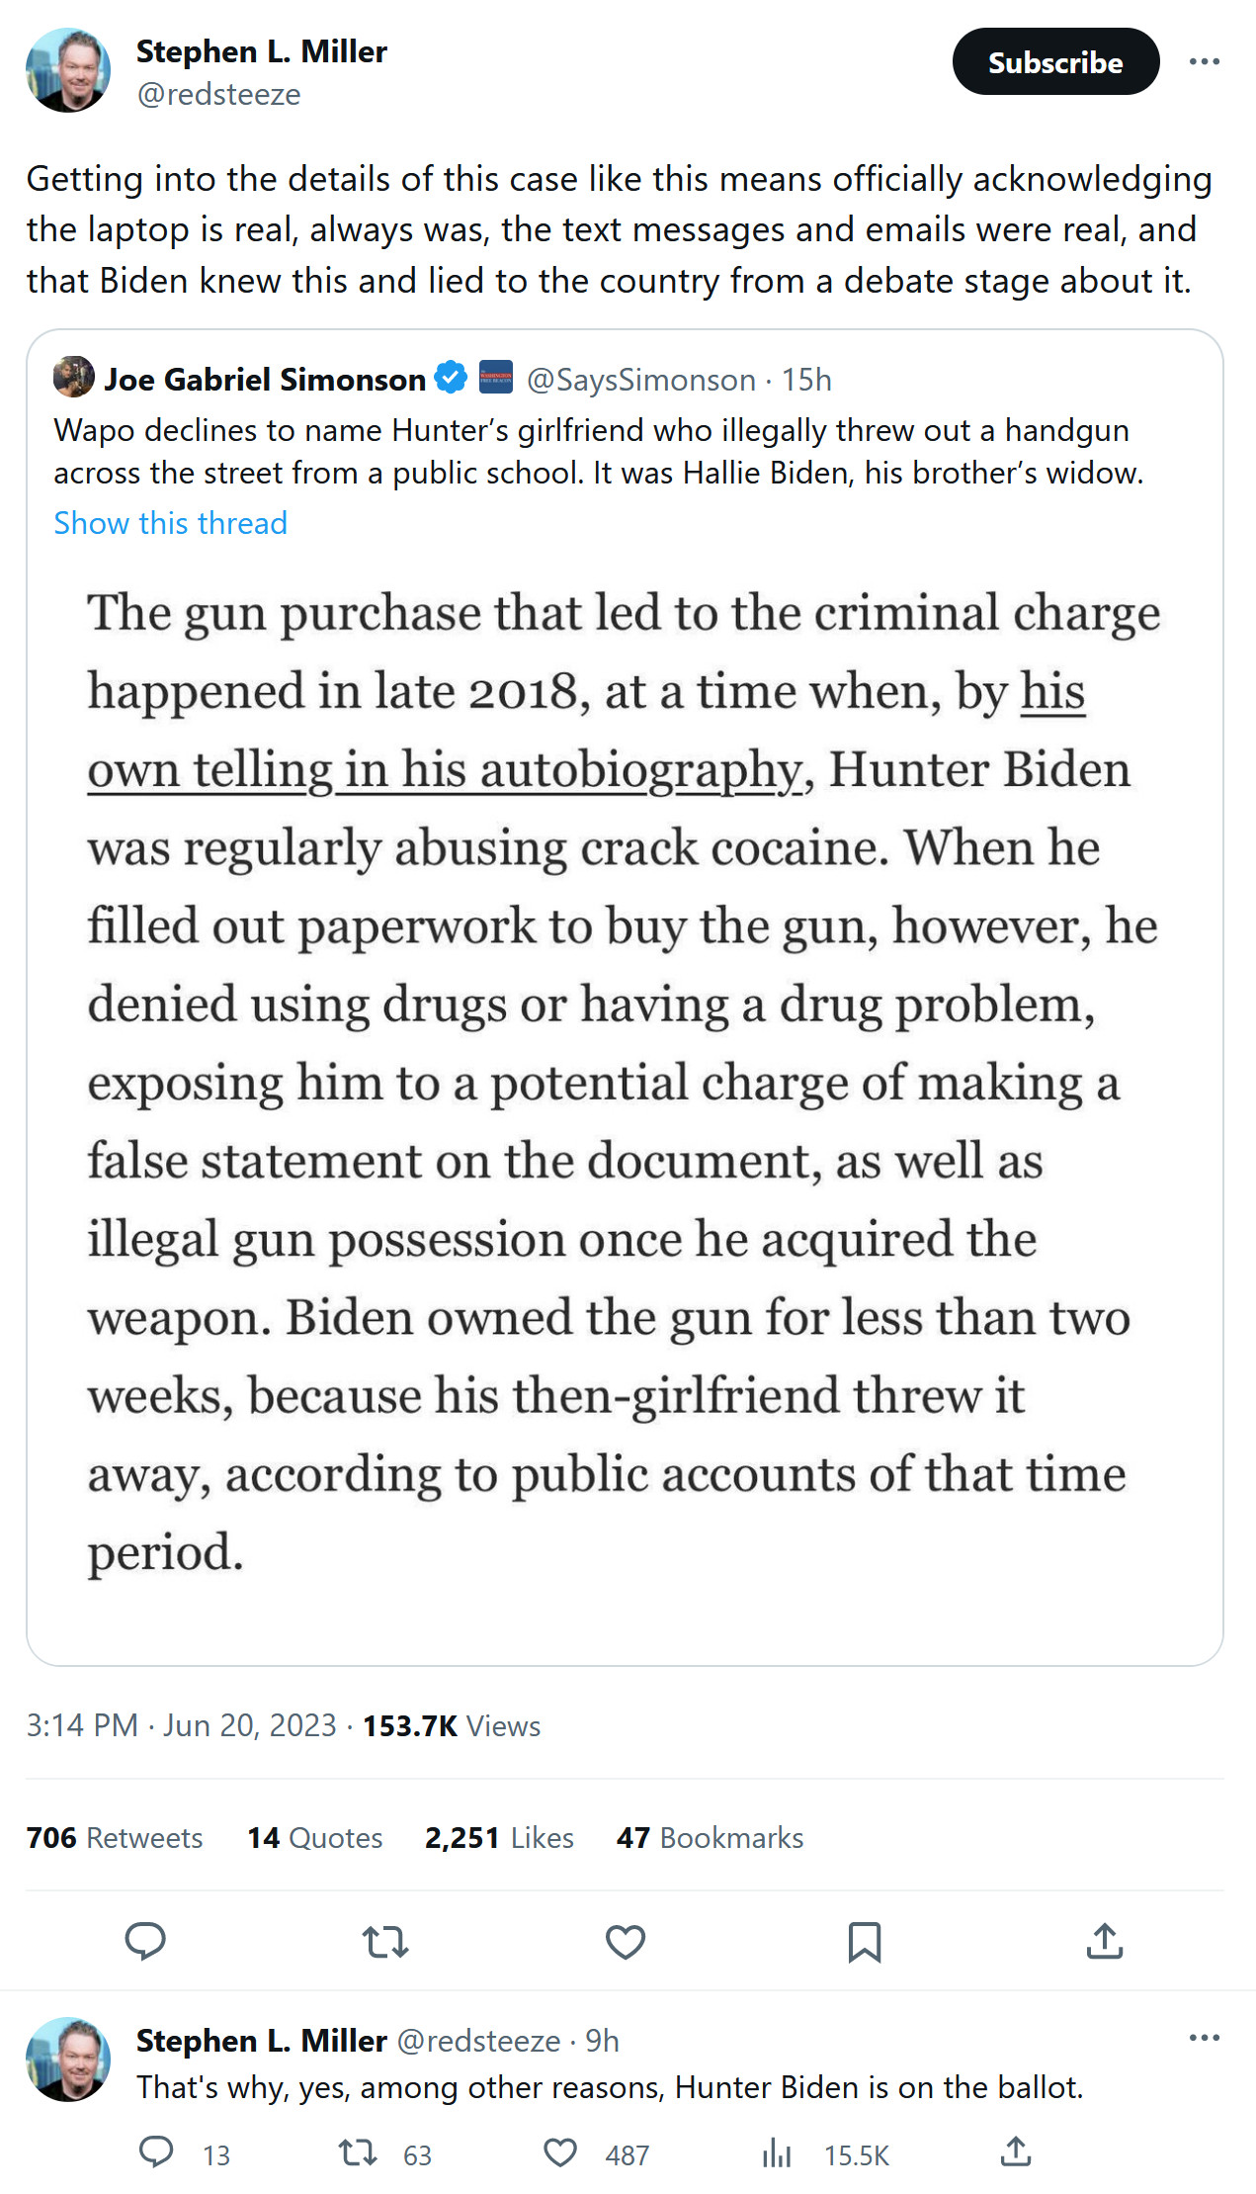Image resolution: width=1256 pixels, height=2194 pixels.
Task: Open Joe Gabriel Simonson's avatar in quoted tweet
Action: [x=74, y=378]
